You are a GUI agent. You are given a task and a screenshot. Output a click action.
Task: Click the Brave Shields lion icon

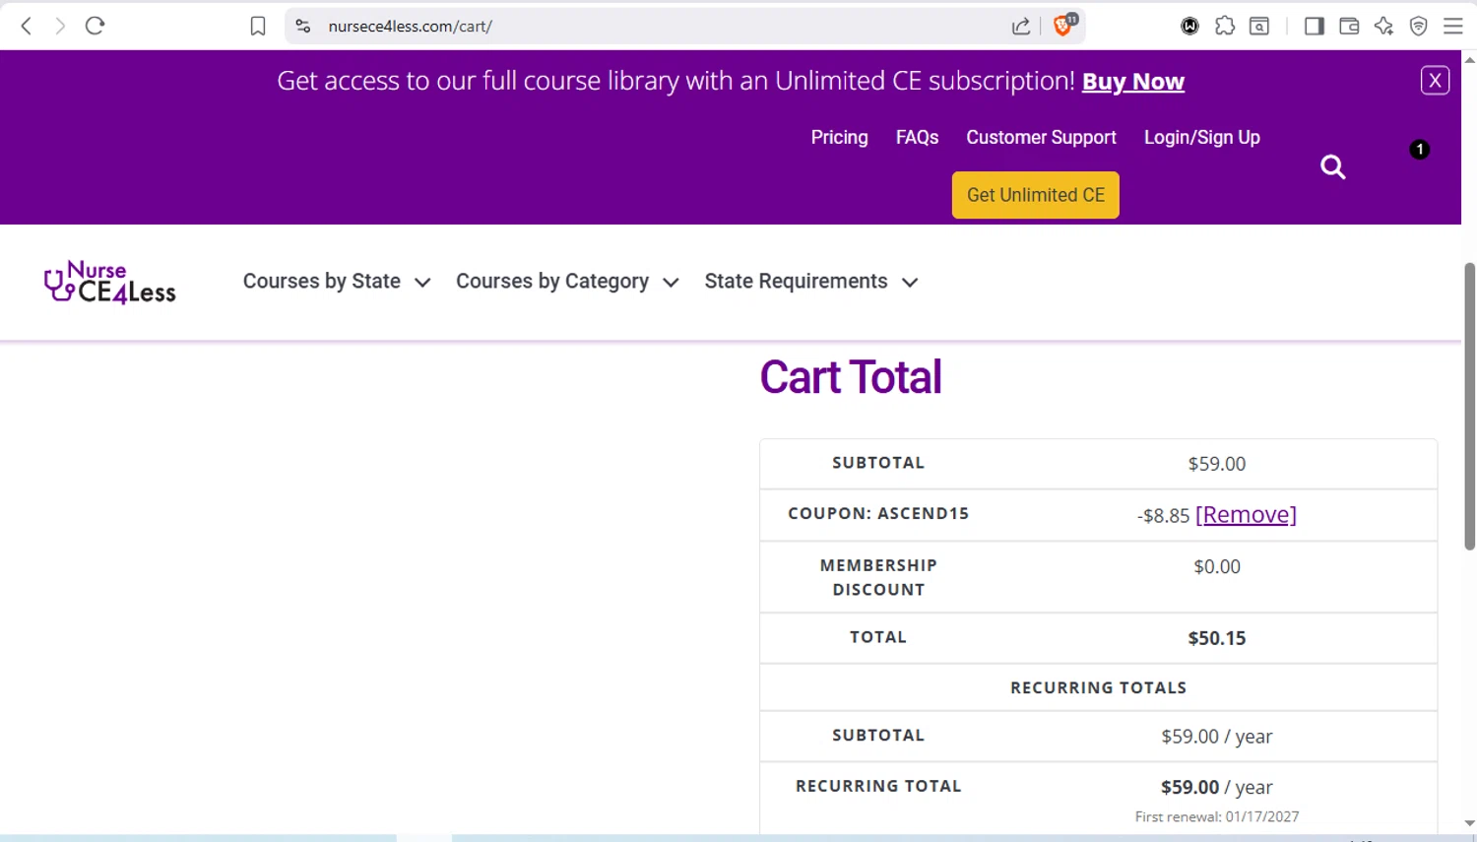tap(1062, 26)
